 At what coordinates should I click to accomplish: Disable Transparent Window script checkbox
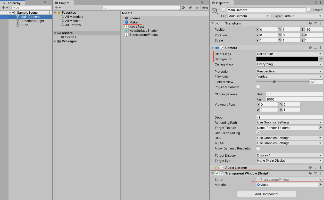222,173
